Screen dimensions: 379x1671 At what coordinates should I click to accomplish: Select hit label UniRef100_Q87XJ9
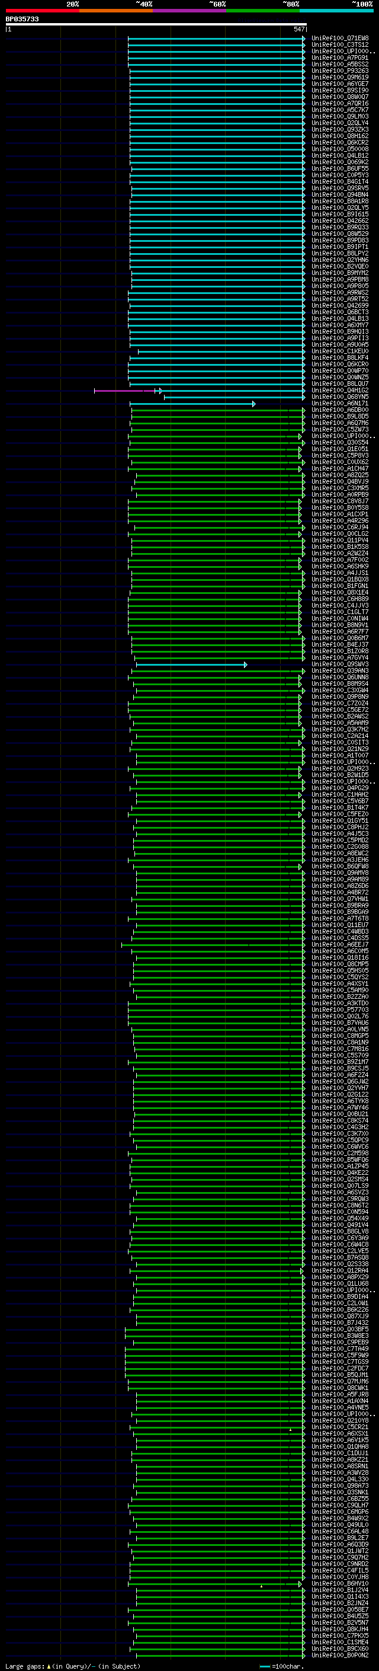[339, 1316]
